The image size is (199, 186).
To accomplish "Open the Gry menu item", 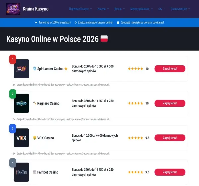I will tap(160, 9).
